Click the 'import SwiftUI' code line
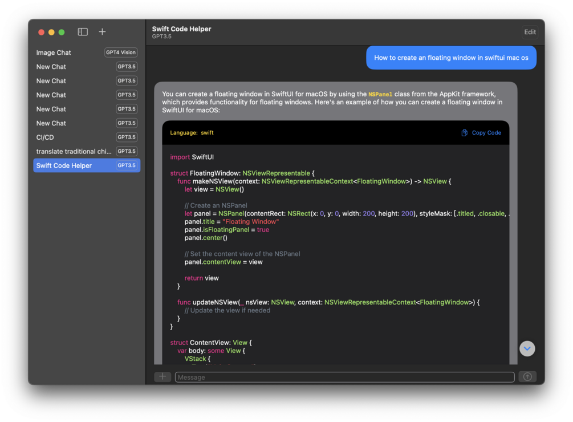573x422 pixels. pos(192,157)
